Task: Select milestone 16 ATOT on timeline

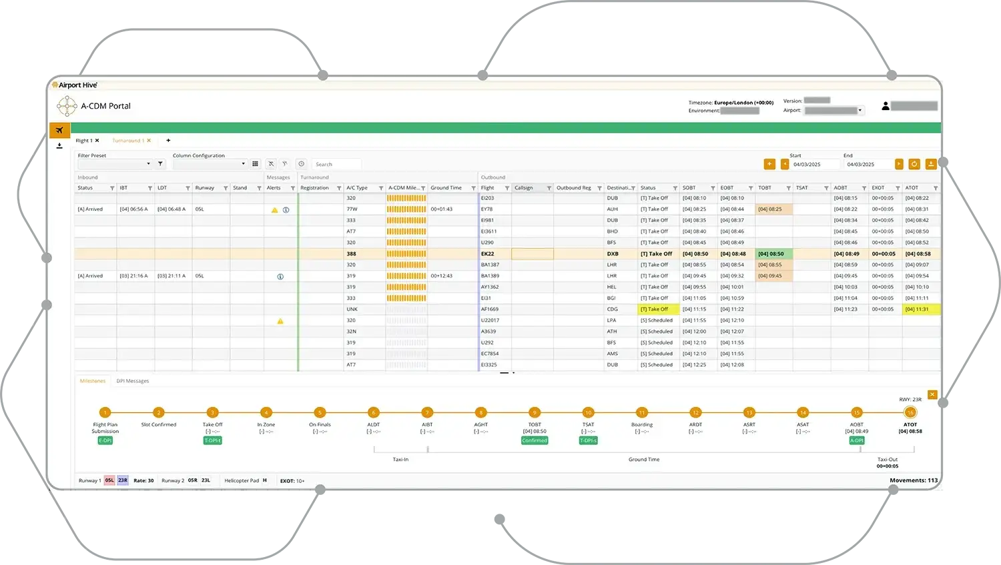Action: (x=910, y=413)
